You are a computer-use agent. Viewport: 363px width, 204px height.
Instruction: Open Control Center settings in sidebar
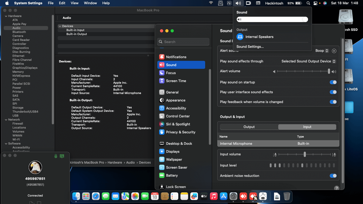tap(181, 116)
